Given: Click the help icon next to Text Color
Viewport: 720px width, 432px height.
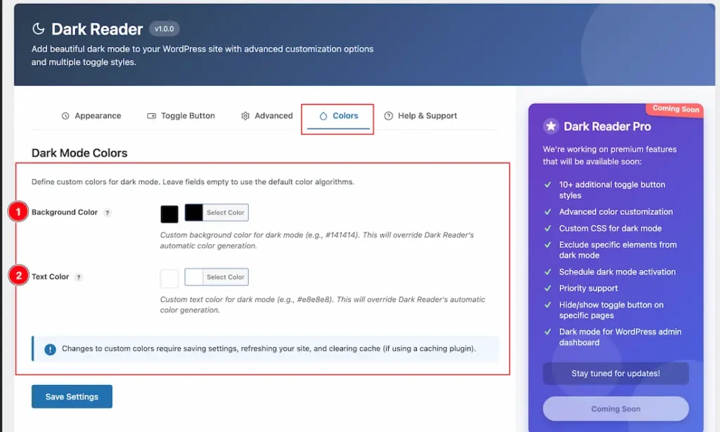Looking at the screenshot, I should point(79,277).
